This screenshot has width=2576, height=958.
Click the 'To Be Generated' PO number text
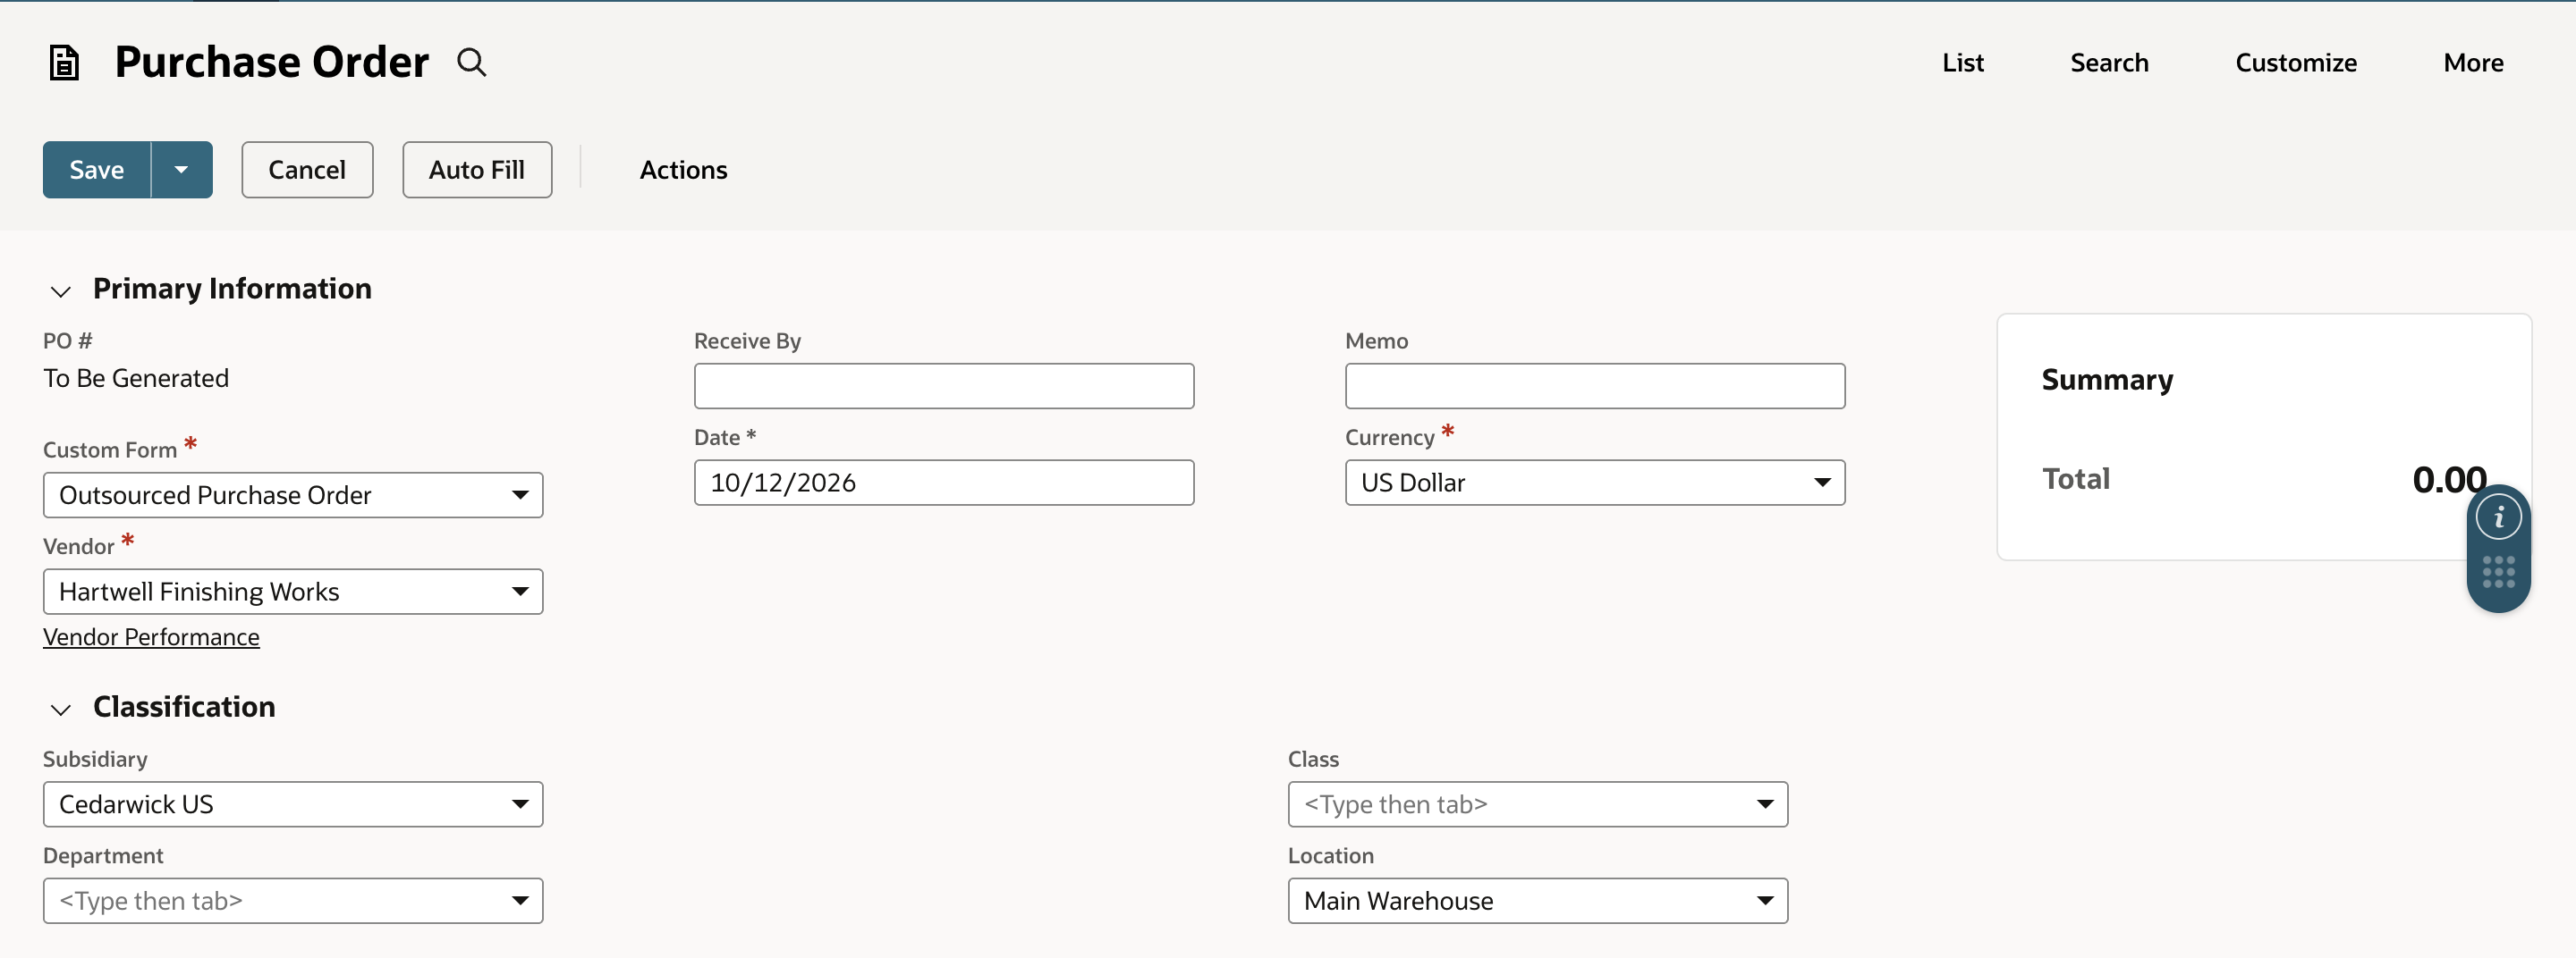tap(136, 379)
